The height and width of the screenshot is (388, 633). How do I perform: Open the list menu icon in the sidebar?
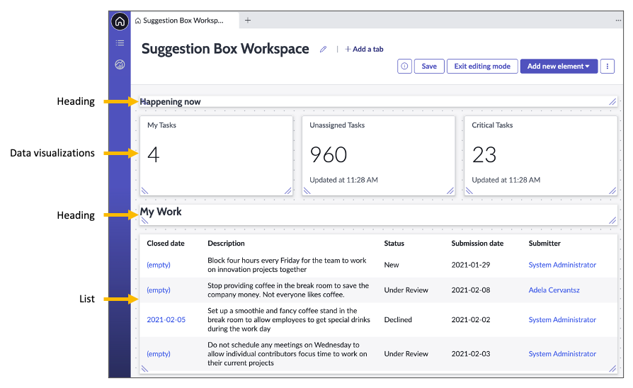coord(120,43)
